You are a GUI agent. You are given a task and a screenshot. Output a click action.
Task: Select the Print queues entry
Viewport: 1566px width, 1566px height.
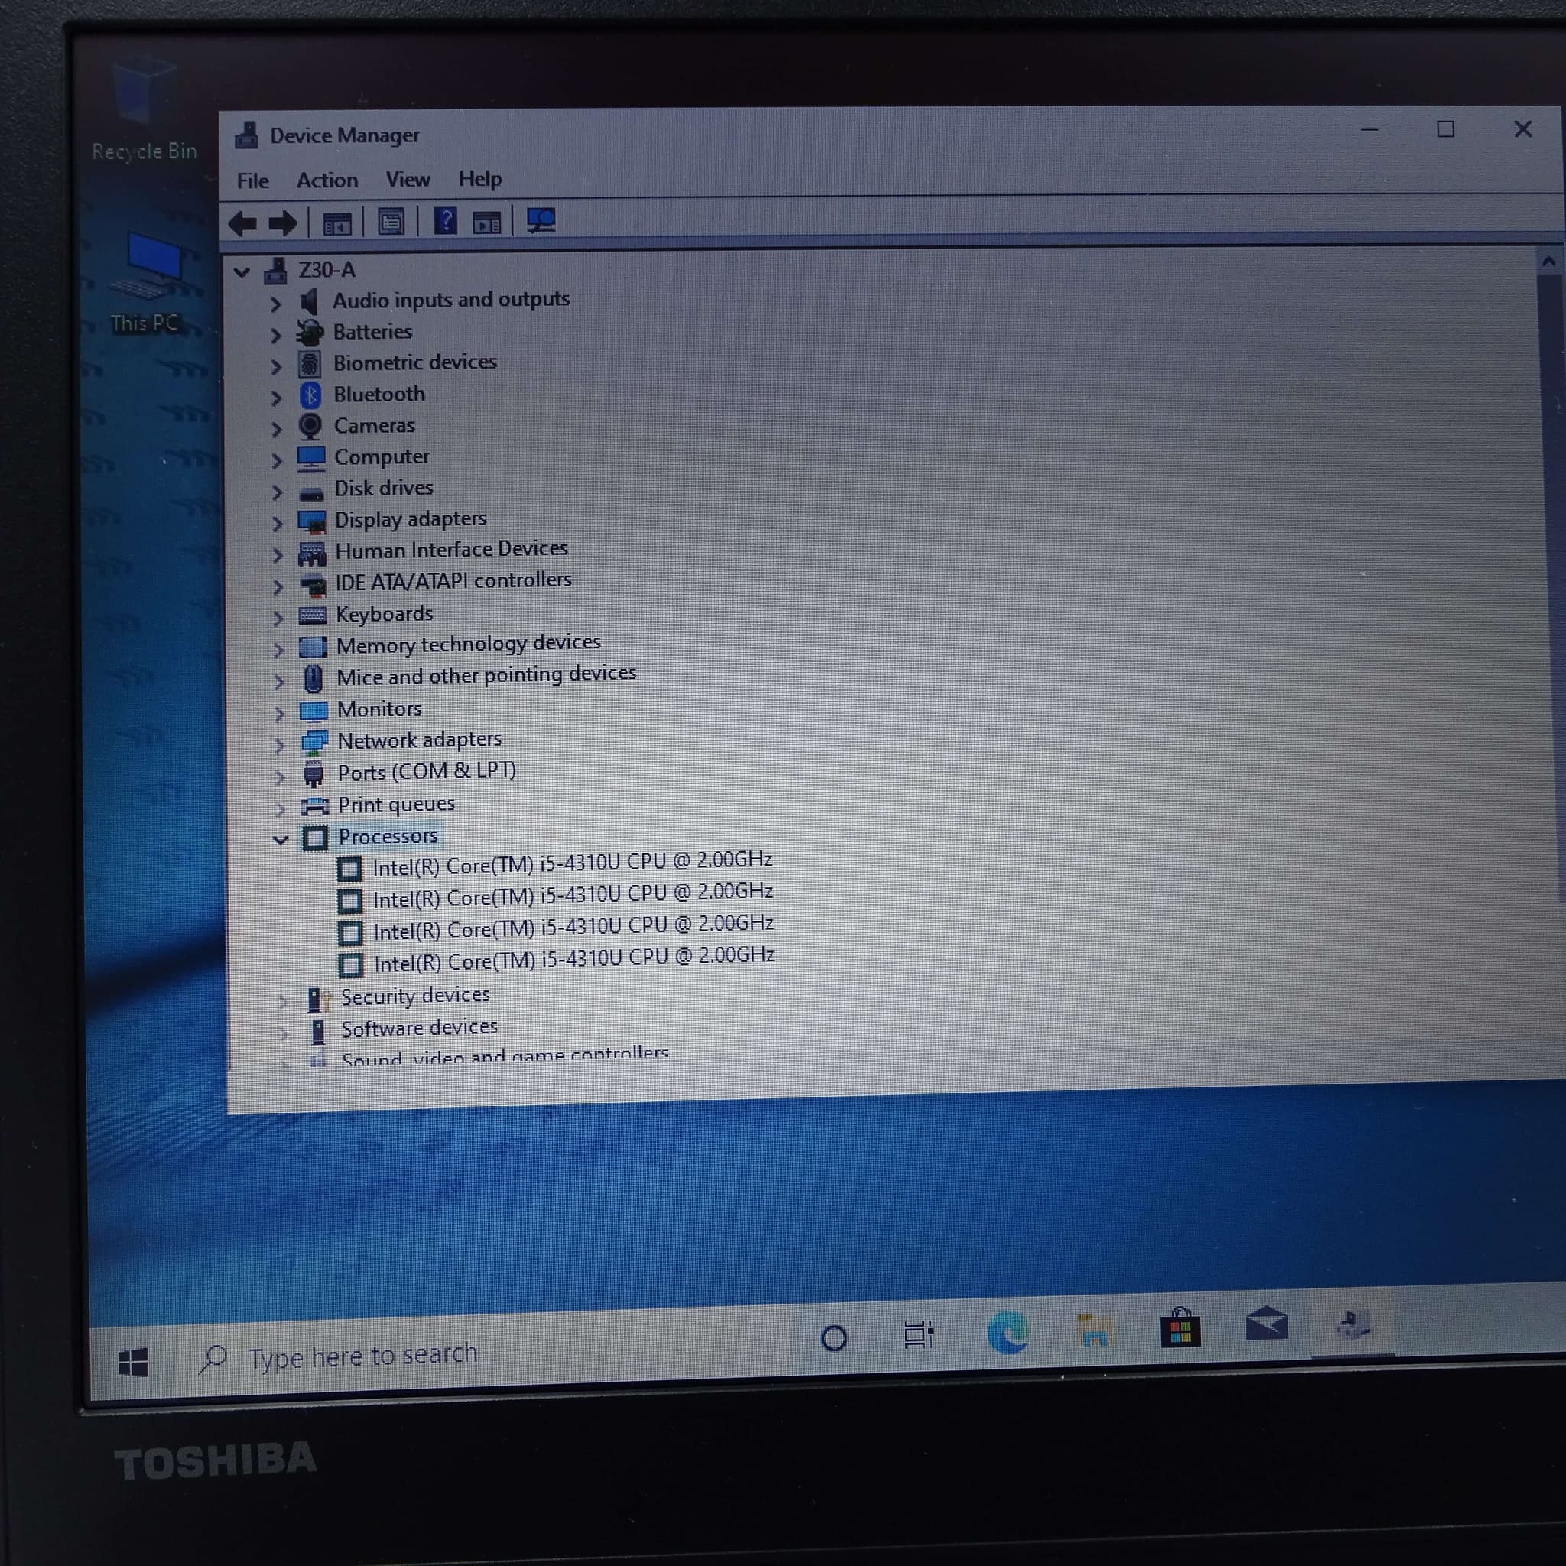click(x=396, y=804)
